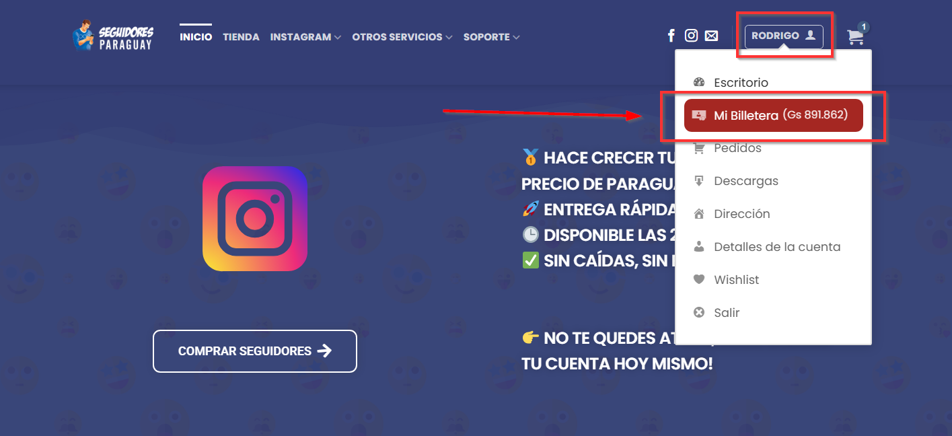This screenshot has height=436, width=952.
Task: Open the shopping cart icon
Action: (856, 37)
